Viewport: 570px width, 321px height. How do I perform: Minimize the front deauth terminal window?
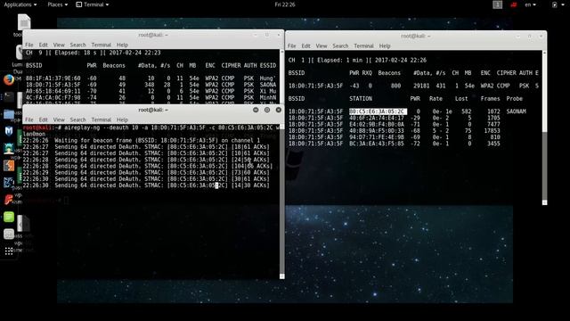pos(256,110)
